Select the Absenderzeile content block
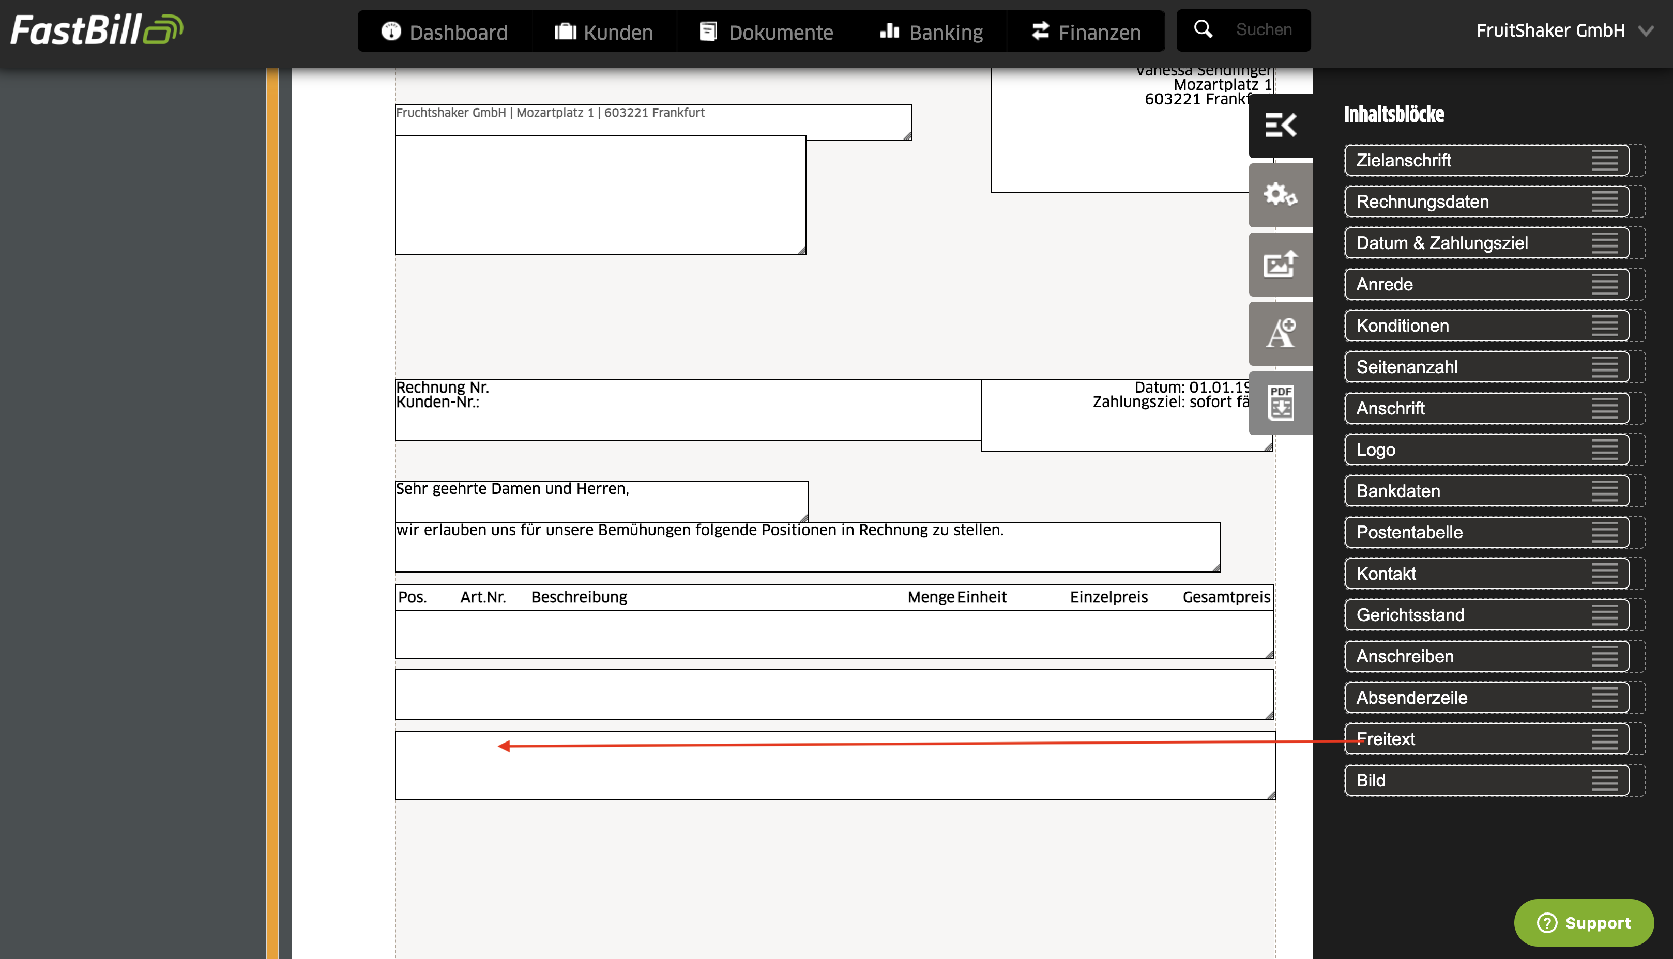The width and height of the screenshot is (1673, 959). [1486, 698]
